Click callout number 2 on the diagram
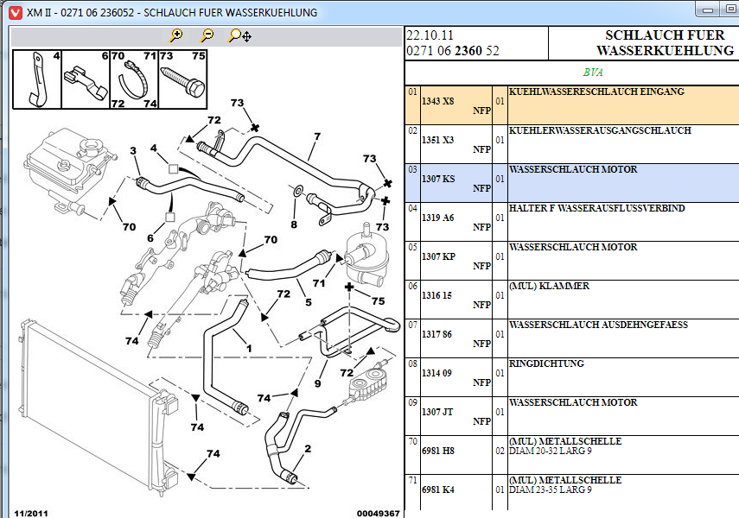 [308, 449]
